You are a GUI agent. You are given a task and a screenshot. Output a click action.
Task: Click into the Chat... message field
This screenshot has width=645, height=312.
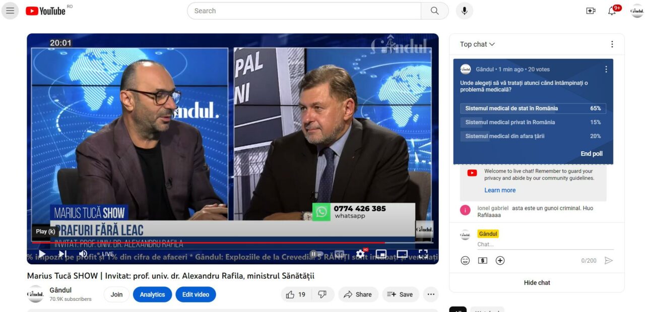click(x=545, y=244)
